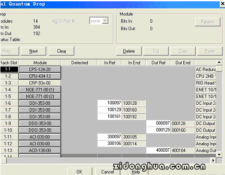Click In End value 300105
Viewport: 225px width, 175px height.
point(134,137)
